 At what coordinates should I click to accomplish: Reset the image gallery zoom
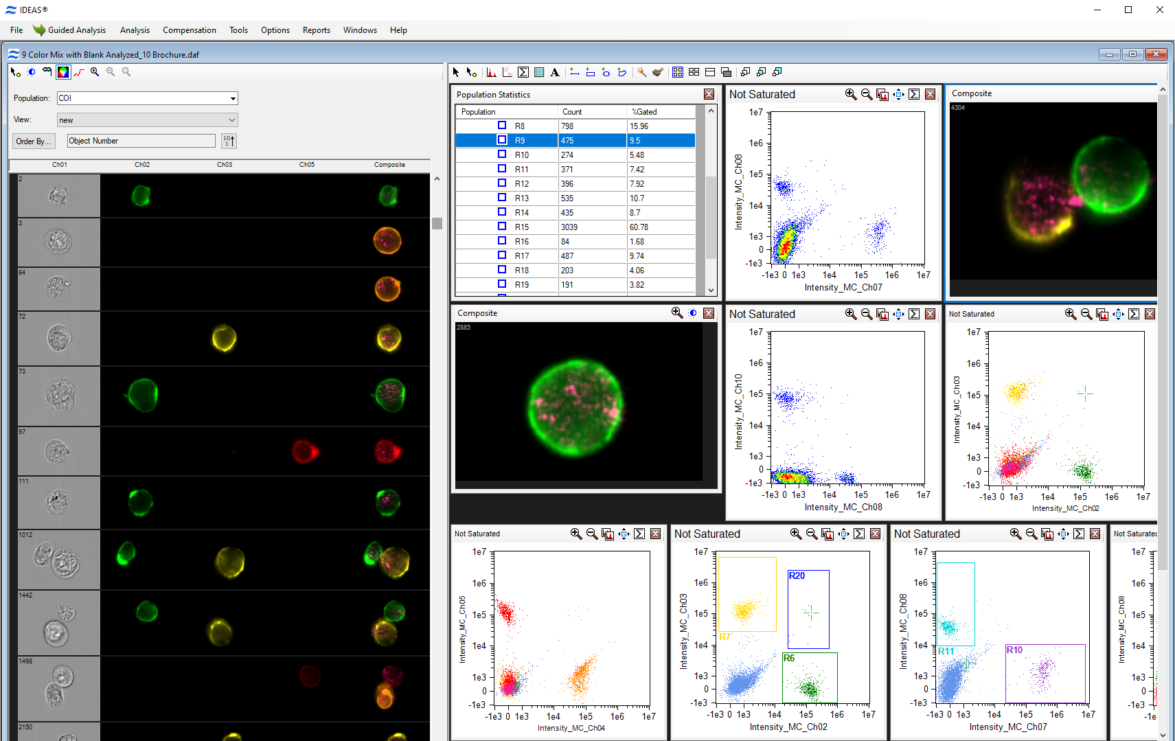(x=126, y=72)
